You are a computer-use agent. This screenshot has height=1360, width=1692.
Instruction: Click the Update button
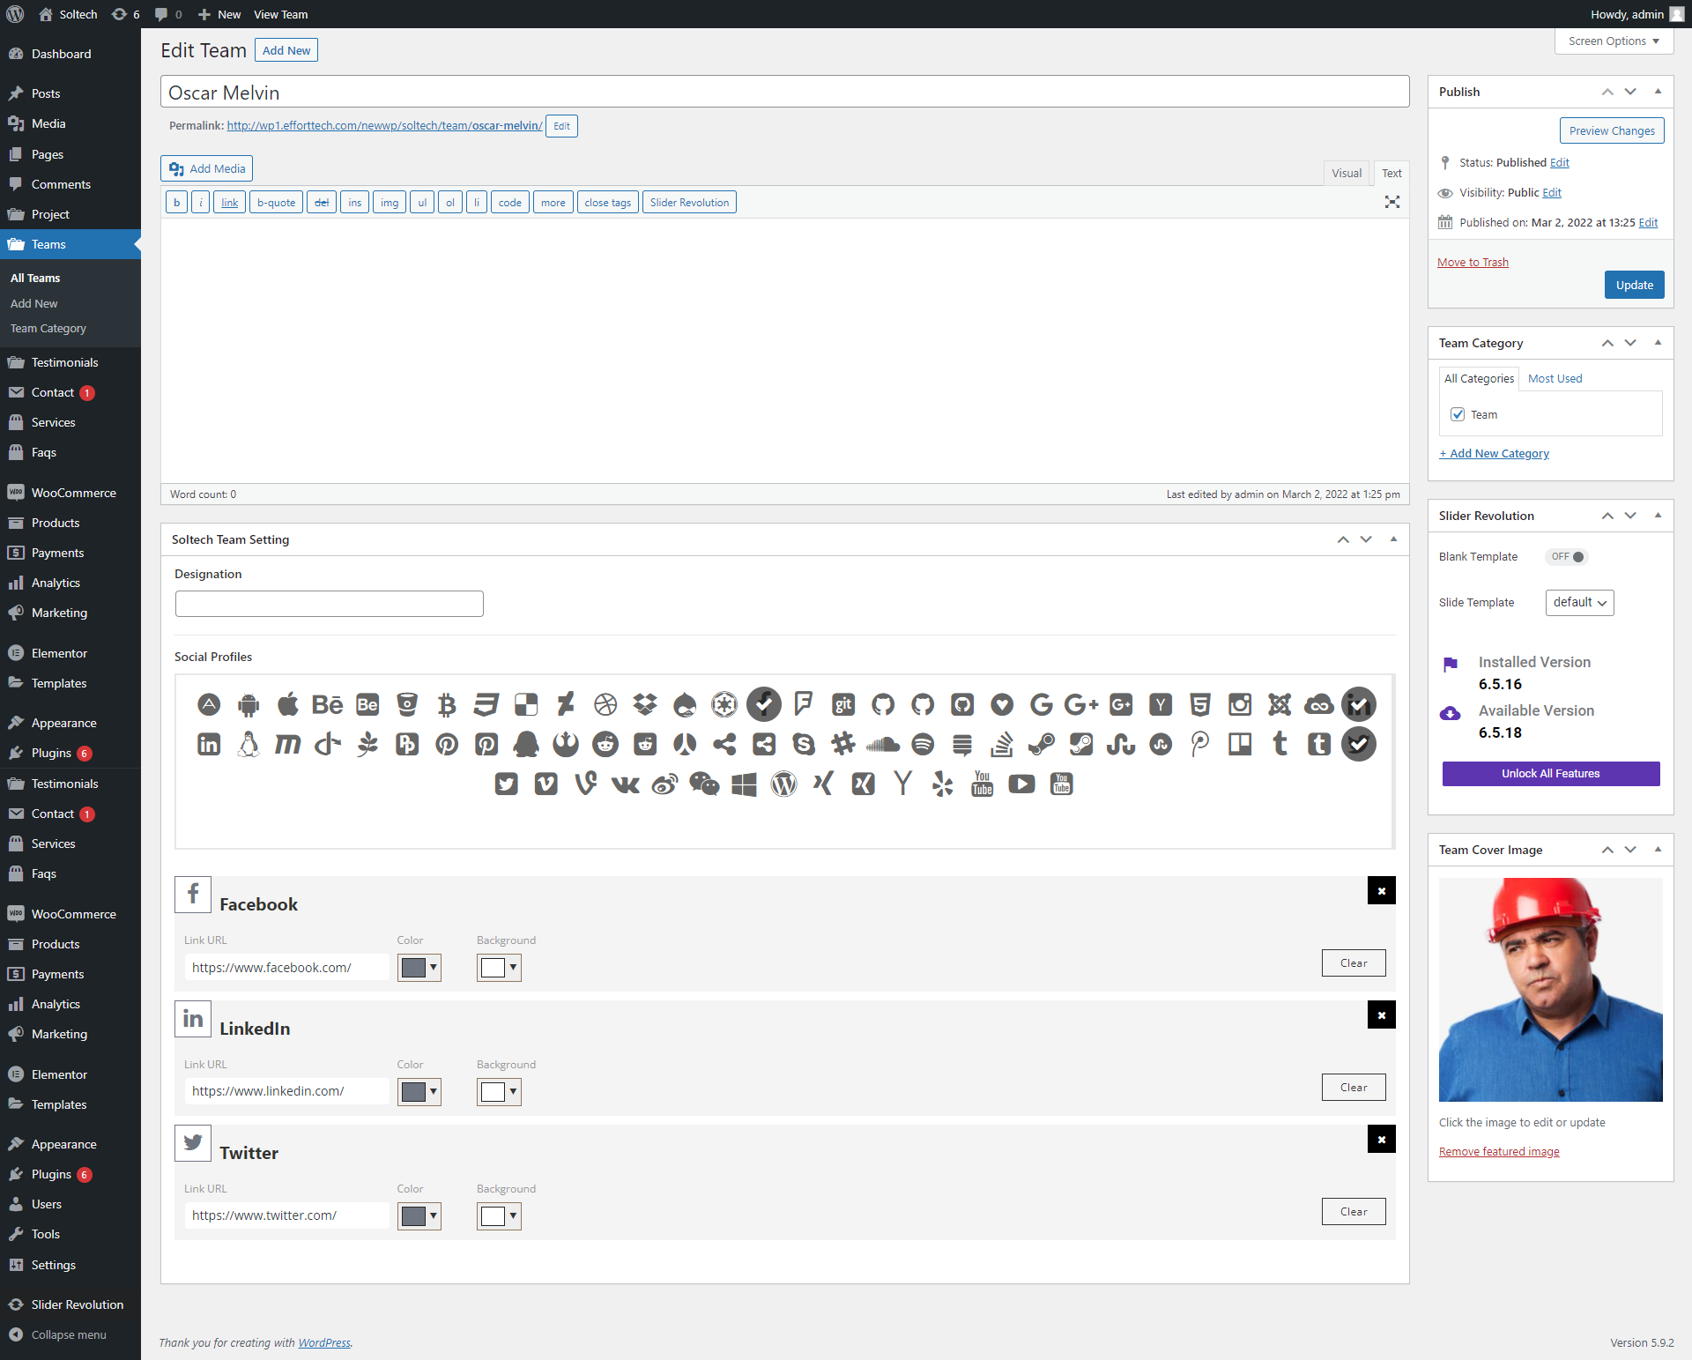point(1633,285)
